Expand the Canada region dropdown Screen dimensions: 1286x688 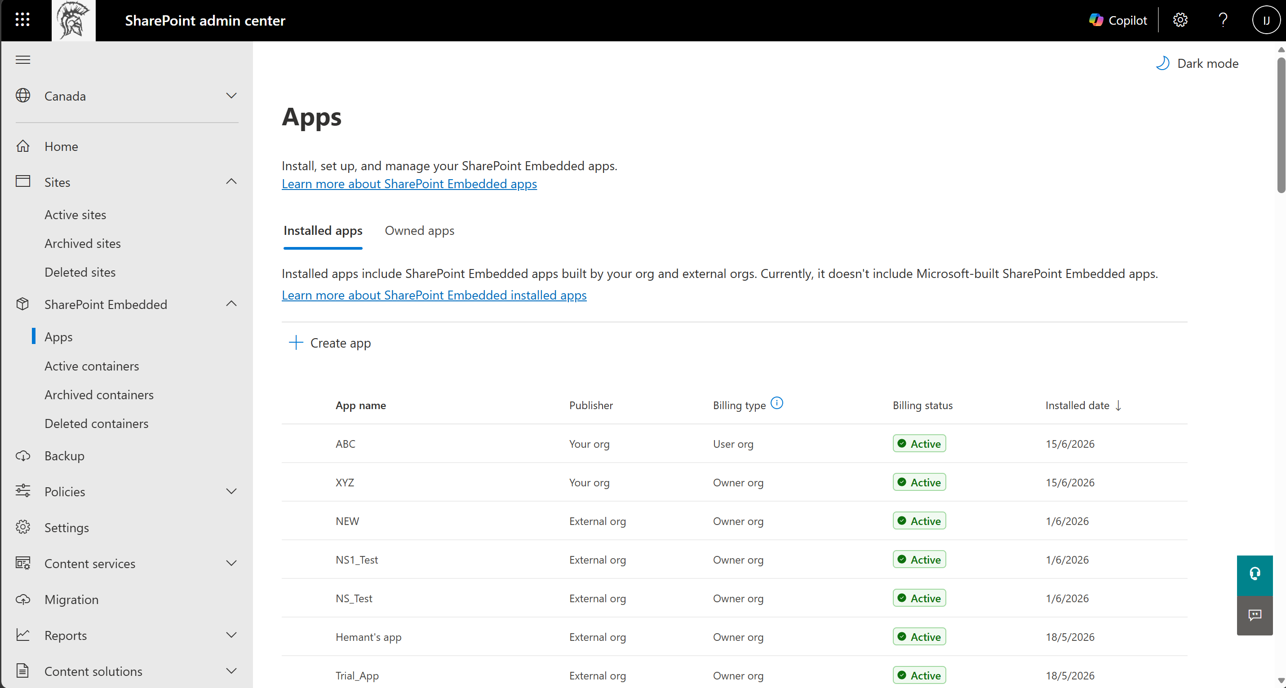point(231,95)
